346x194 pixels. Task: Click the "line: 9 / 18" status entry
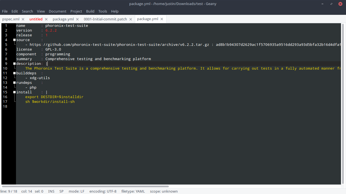click(9, 191)
